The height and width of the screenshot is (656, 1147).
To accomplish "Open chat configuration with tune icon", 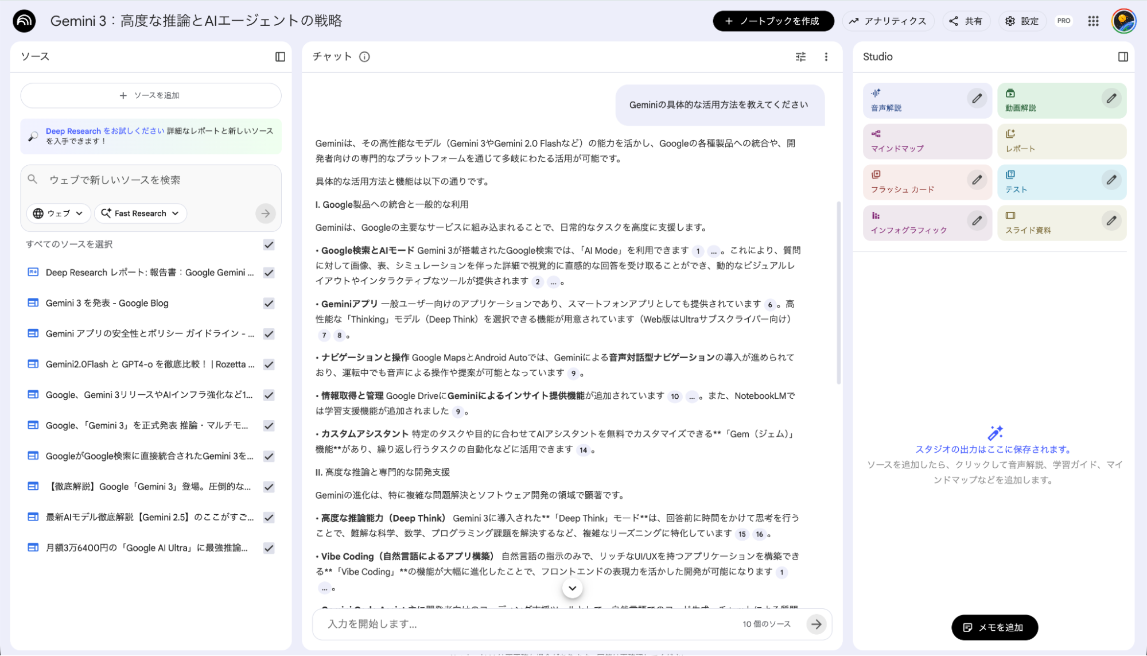I will click(800, 57).
